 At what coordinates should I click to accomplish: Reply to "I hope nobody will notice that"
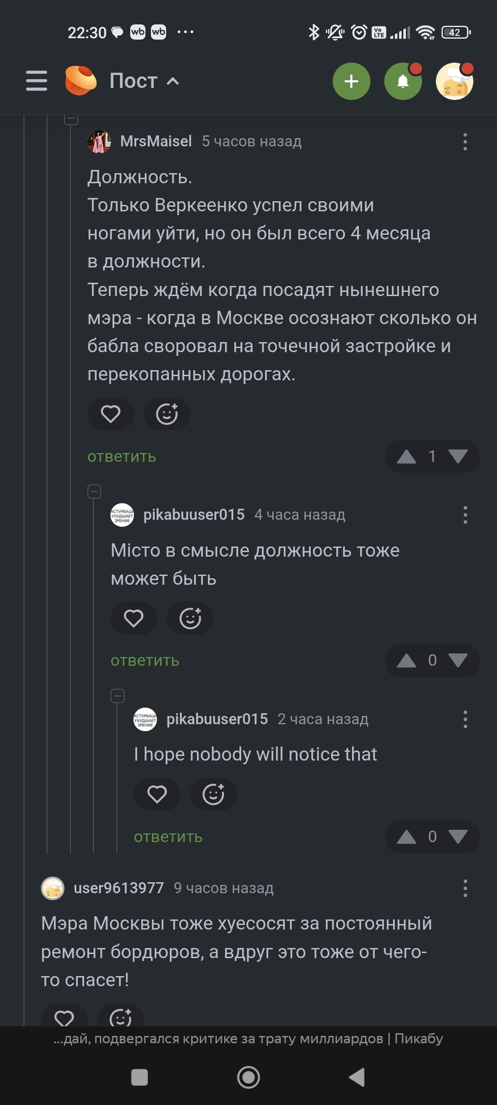tap(168, 837)
